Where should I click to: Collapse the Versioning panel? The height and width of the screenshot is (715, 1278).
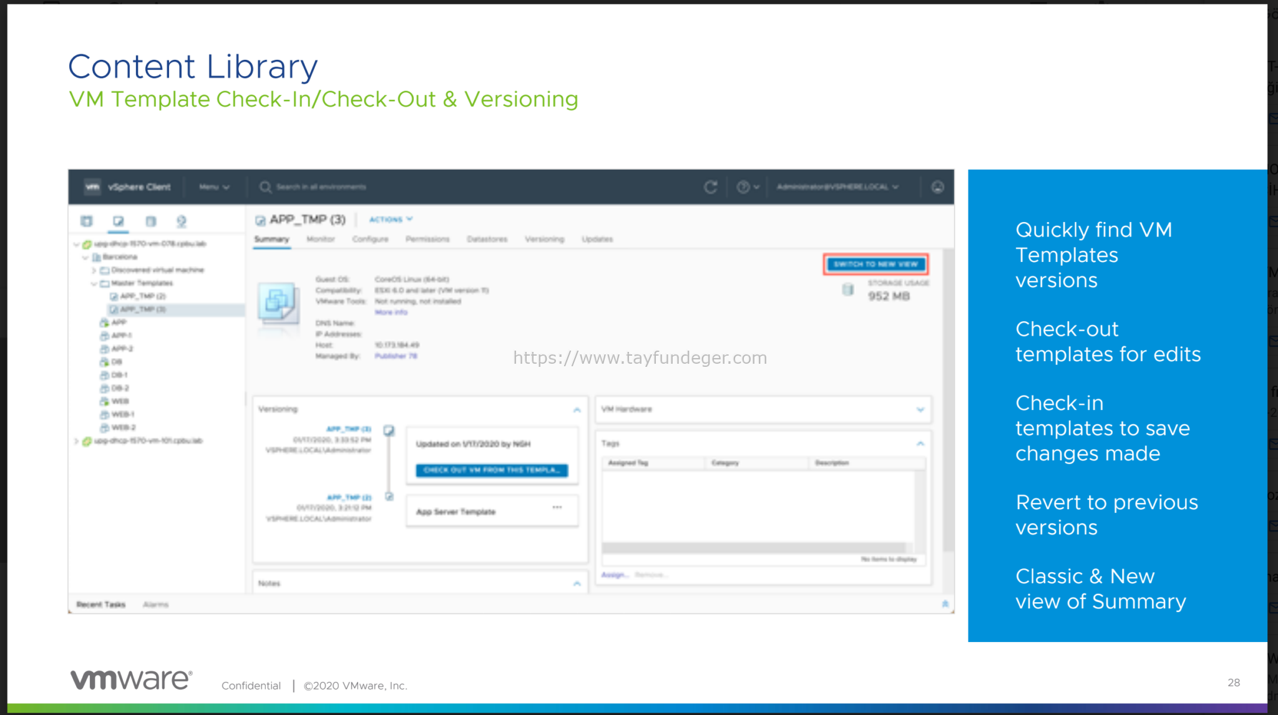coord(576,409)
